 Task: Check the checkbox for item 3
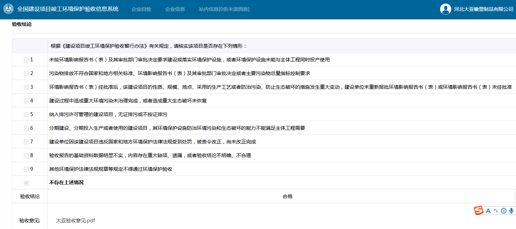coord(26,87)
